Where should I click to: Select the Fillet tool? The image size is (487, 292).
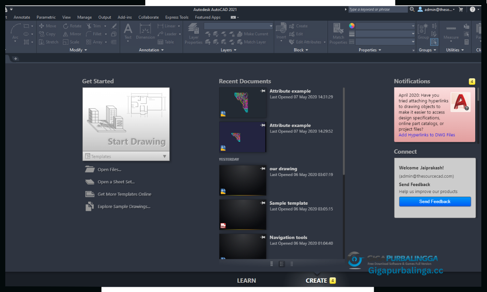(94, 34)
